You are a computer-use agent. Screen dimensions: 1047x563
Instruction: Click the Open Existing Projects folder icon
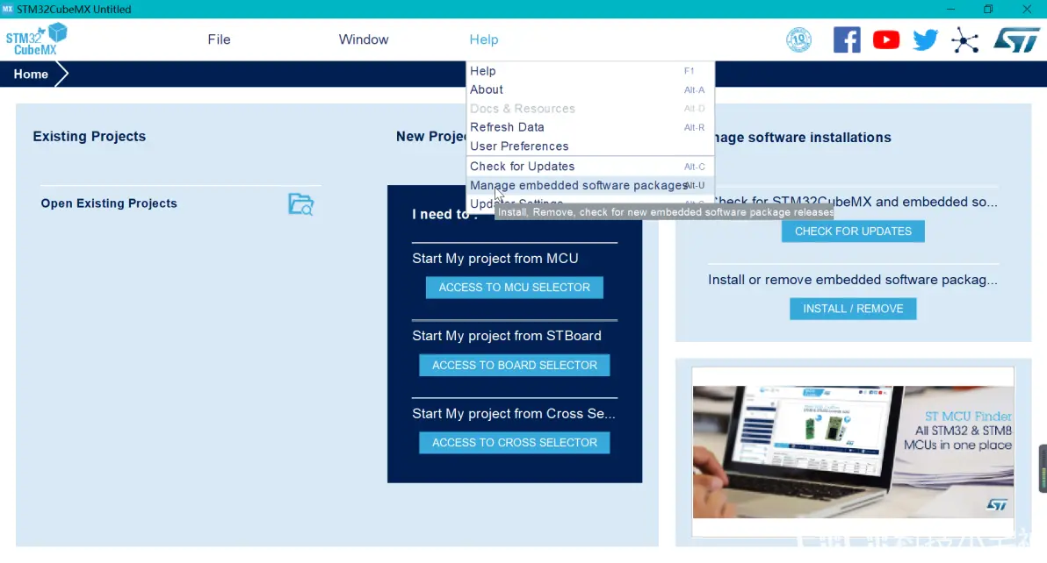pyautogui.click(x=300, y=203)
